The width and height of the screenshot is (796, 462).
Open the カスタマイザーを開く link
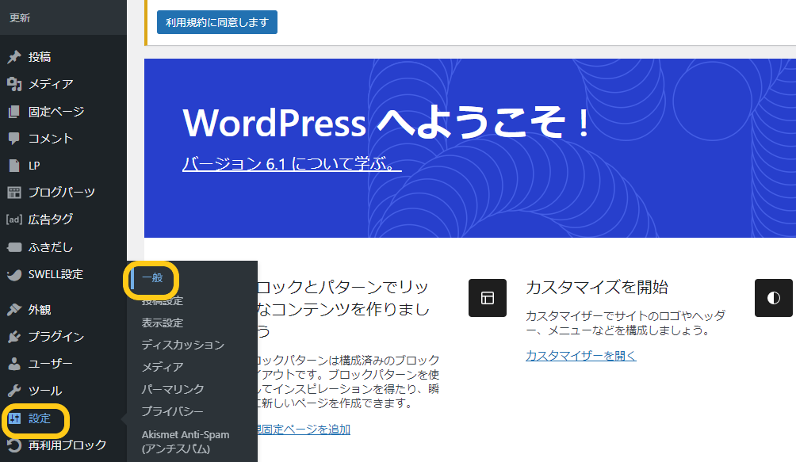point(581,356)
